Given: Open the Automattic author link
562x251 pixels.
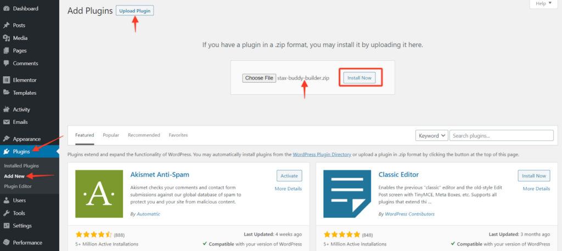Looking at the screenshot, I should tap(148, 214).
